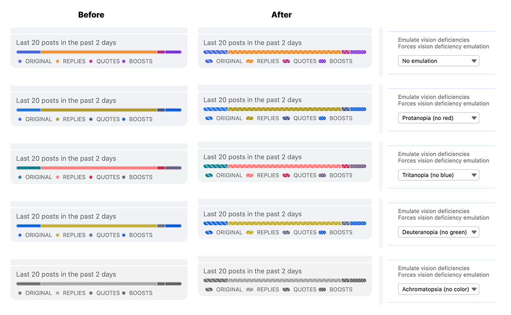Click the BOOSTS label in the Achromatopsia After row
The image size is (511, 315).
(341, 289)
